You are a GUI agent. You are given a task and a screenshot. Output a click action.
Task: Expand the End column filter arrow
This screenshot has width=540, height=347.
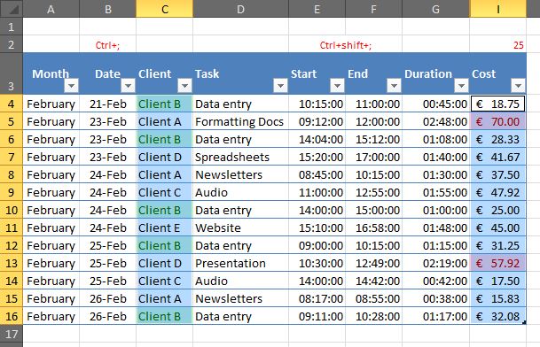click(x=394, y=86)
